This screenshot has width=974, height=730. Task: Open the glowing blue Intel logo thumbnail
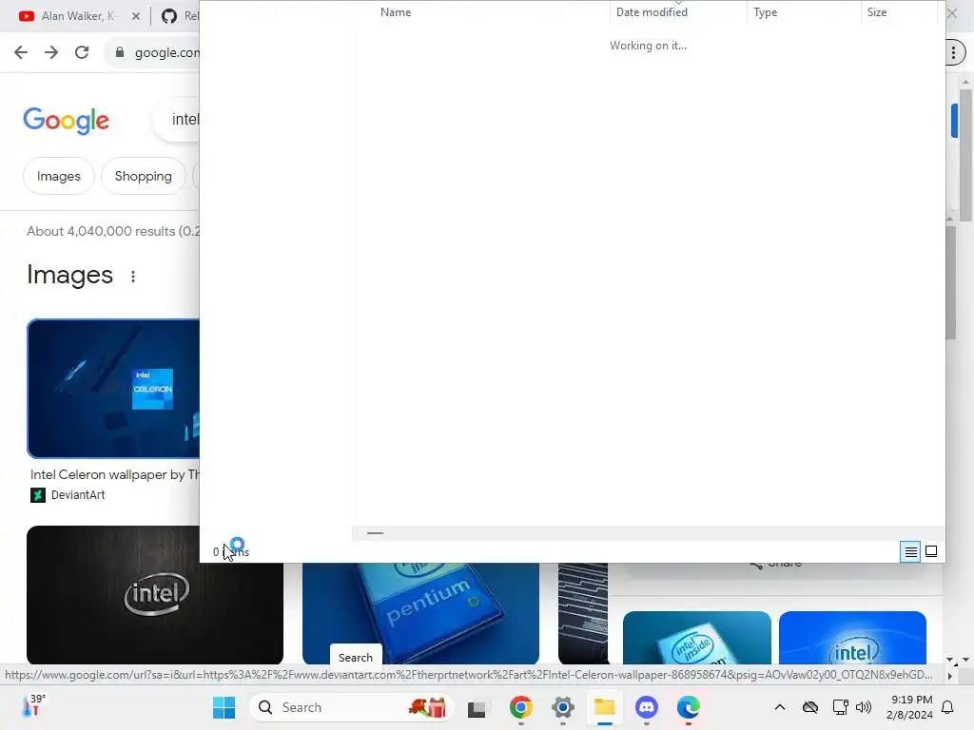pos(852,638)
